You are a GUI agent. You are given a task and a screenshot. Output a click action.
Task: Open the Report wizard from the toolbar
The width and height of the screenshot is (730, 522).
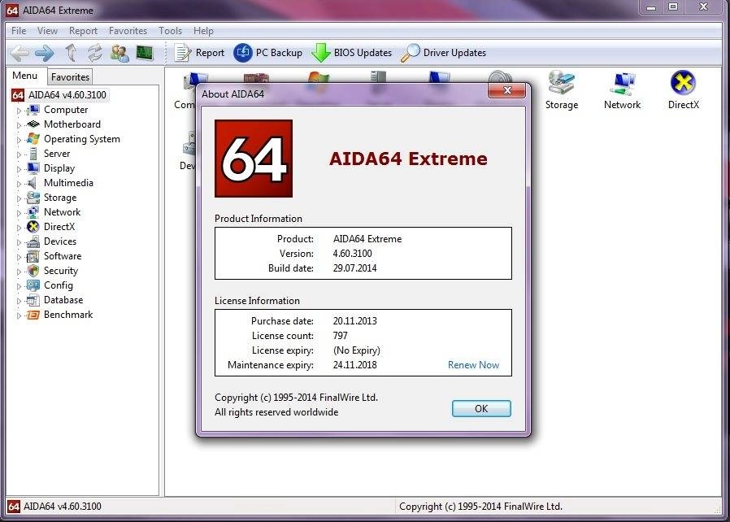pos(199,53)
